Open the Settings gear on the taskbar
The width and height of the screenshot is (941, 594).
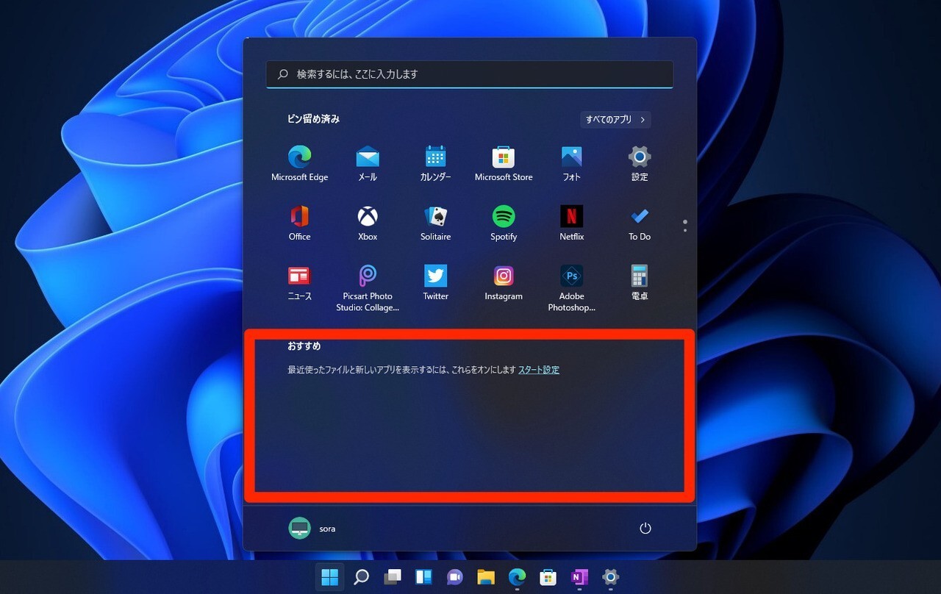point(610,577)
